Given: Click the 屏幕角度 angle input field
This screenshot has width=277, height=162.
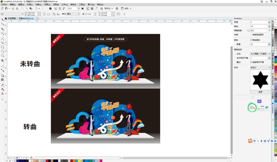Looking at the screenshot, I should click(259, 30).
